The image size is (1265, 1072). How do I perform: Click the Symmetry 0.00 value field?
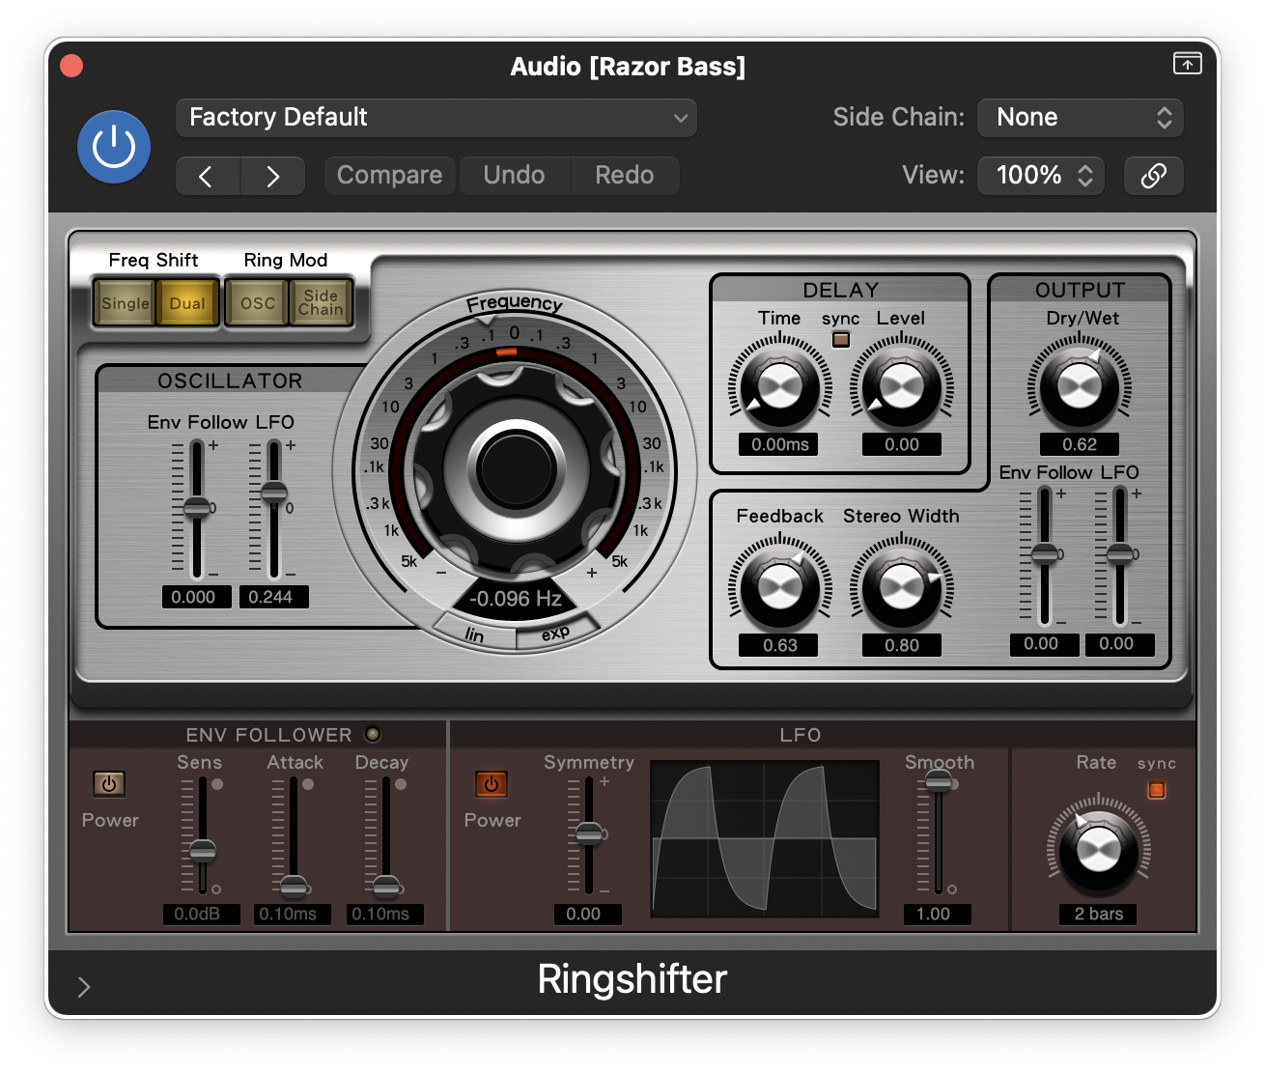click(x=587, y=914)
